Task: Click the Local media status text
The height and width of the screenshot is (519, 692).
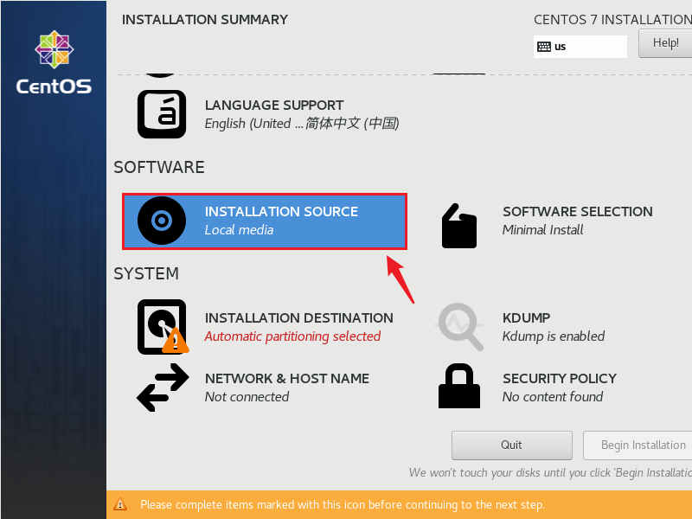Action: [x=239, y=230]
